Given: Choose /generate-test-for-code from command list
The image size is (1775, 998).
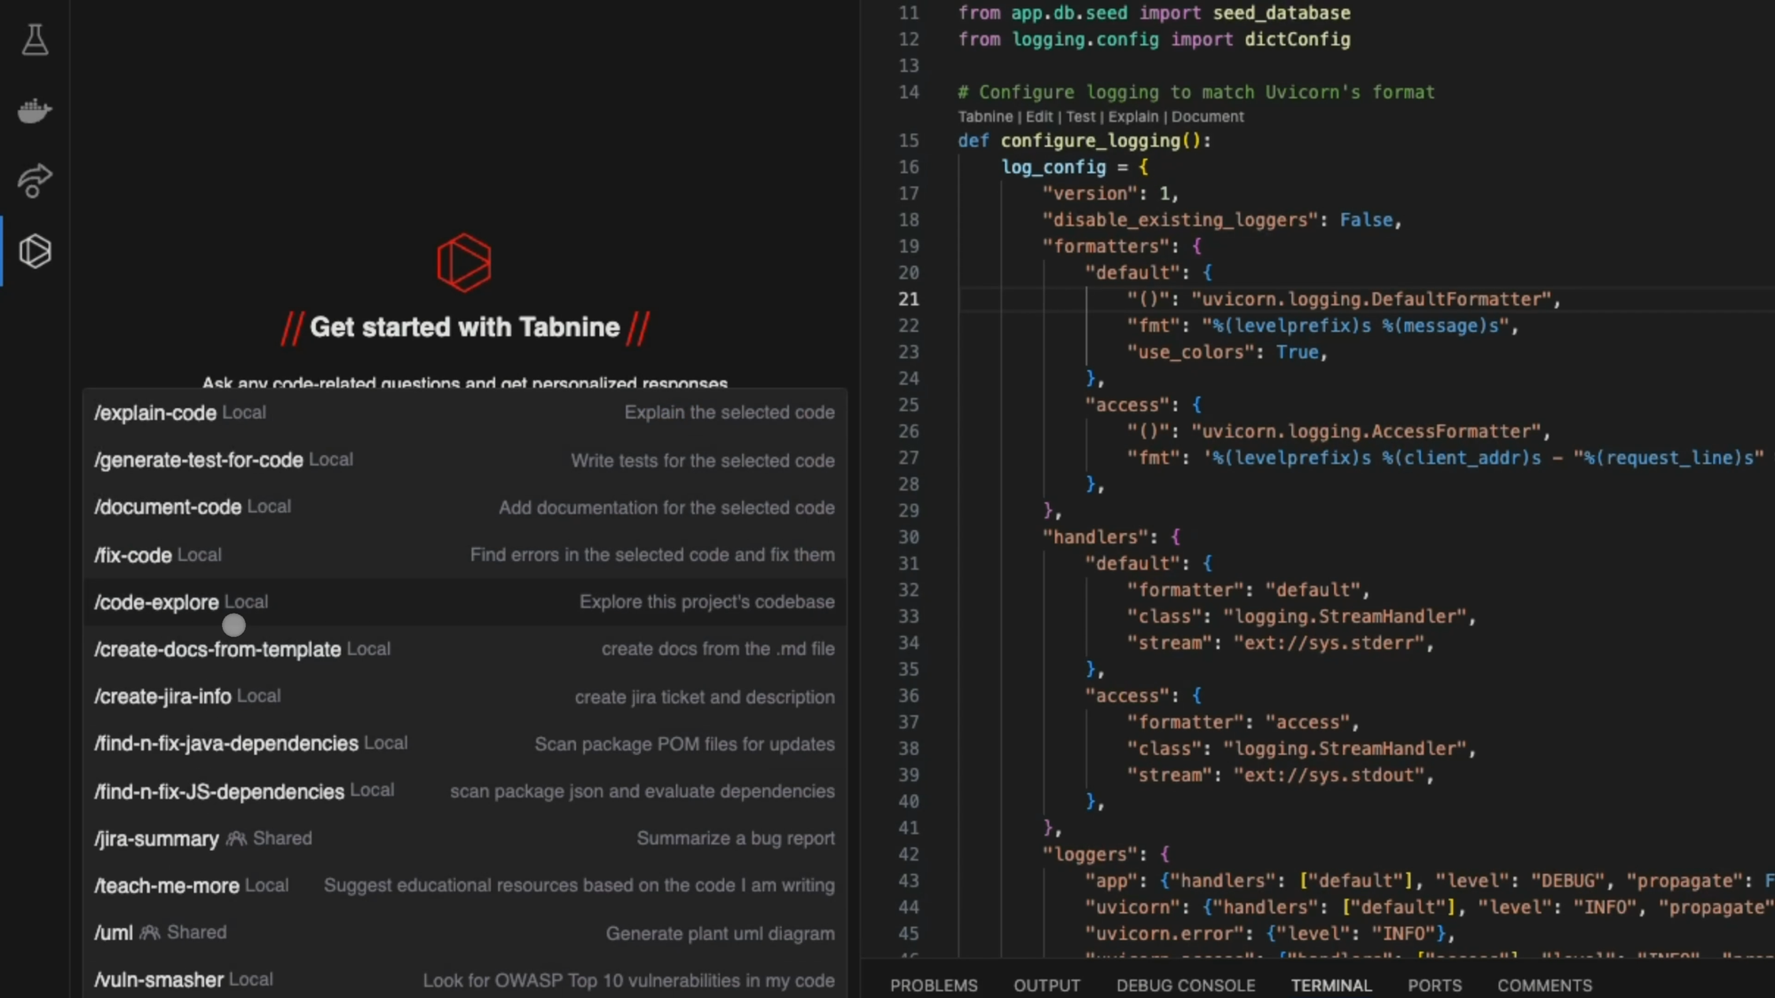Looking at the screenshot, I should [199, 460].
